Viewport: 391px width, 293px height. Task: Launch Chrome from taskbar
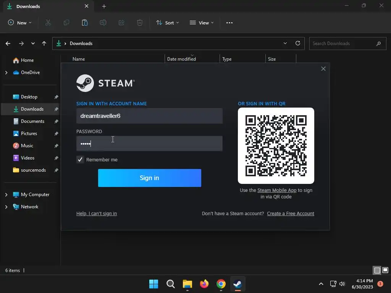point(221,284)
